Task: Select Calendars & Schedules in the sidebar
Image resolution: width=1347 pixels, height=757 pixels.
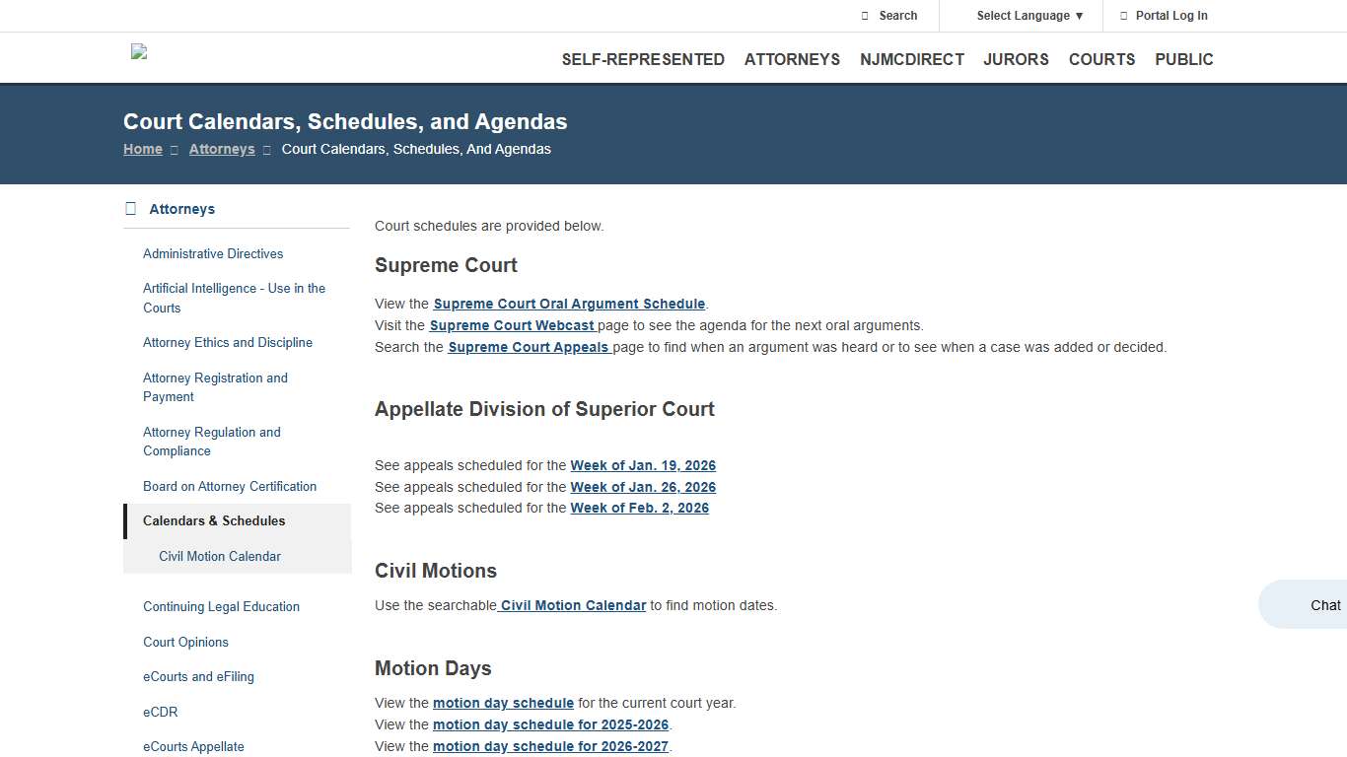Action: [214, 520]
